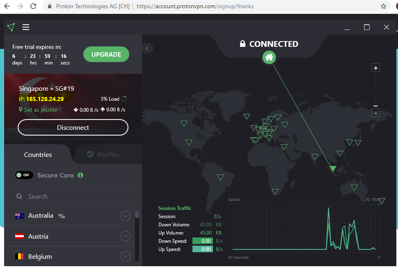
Task: Click the ProtonVPN logo icon
Action: tap(11, 27)
